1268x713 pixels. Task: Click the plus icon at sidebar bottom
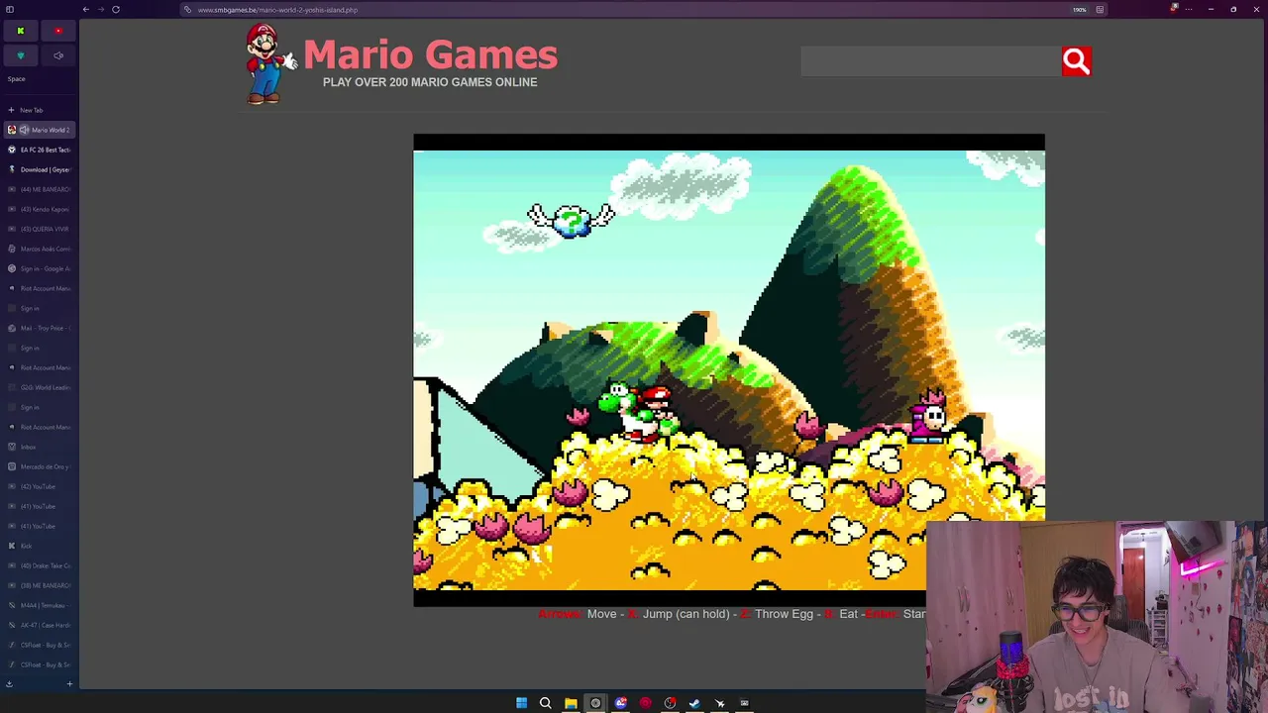(x=69, y=683)
